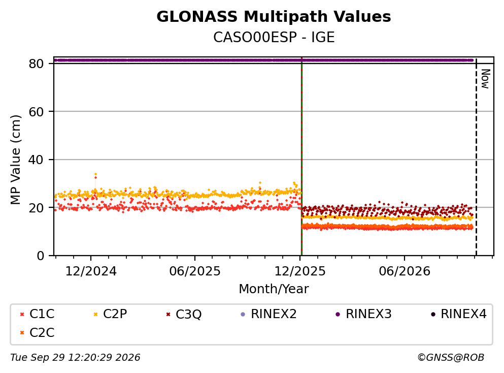Click the 12/2024 x-axis tick label
Image resolution: width=504 pixels, height=373 pixels.
[x=91, y=271]
